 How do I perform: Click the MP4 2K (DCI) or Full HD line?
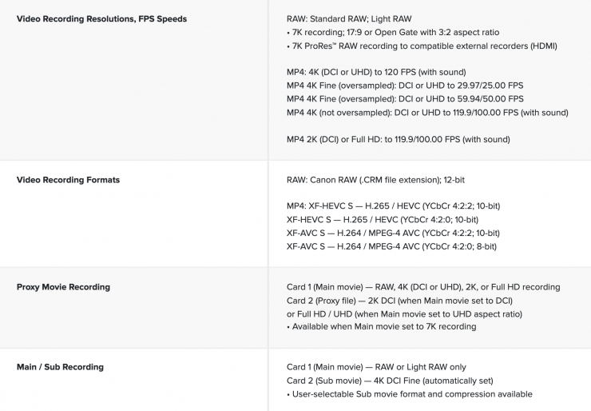398,139
